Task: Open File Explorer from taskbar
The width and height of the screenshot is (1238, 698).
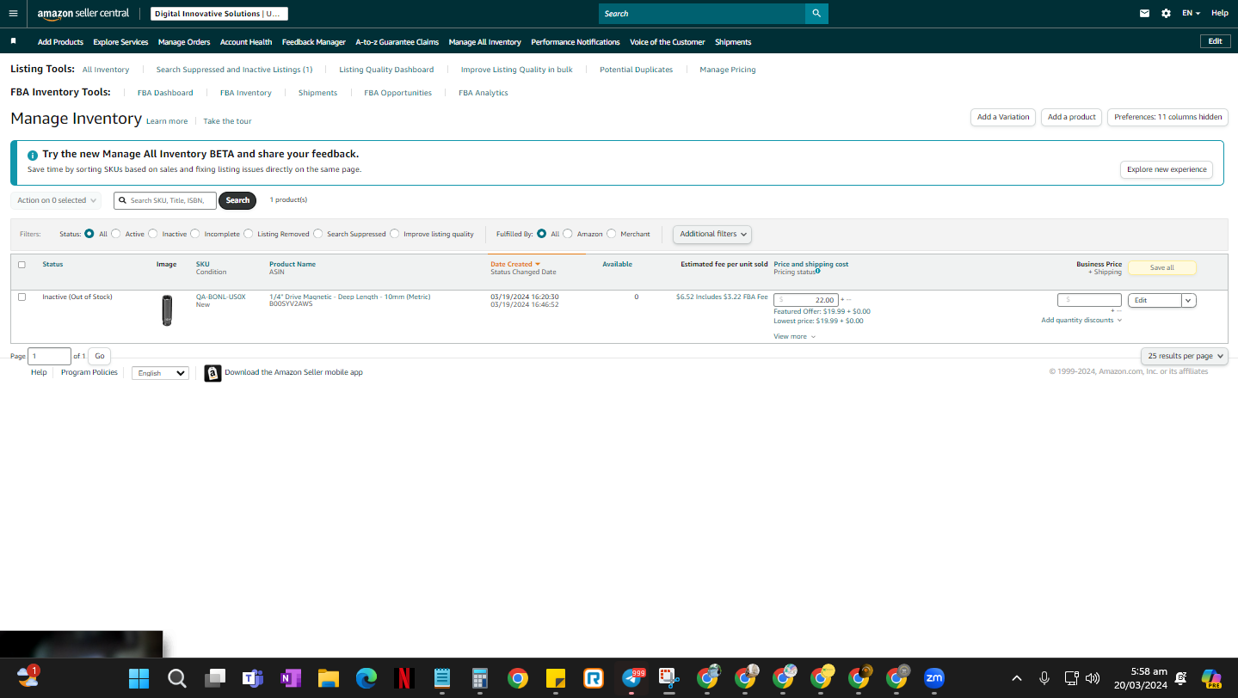Action: click(x=329, y=678)
